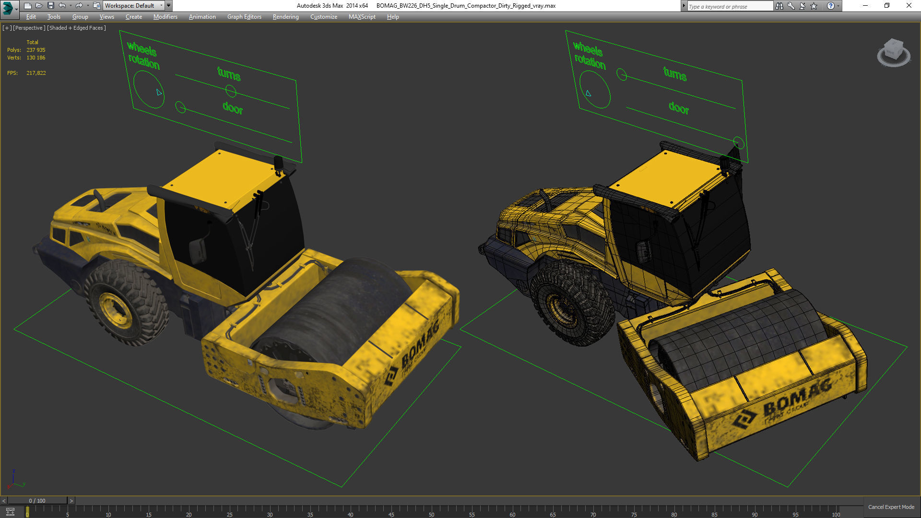
Task: Click next frame arrow on time slider
Action: point(71,501)
